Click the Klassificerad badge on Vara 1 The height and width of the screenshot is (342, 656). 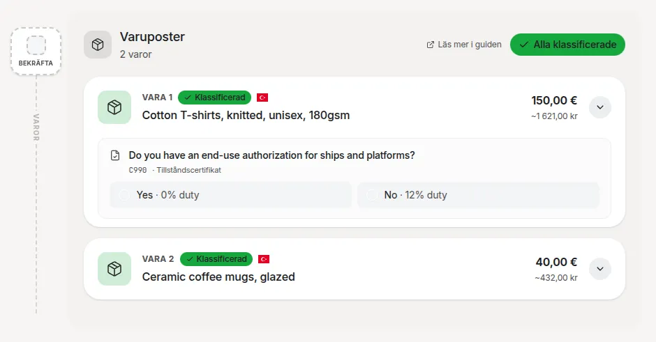click(x=215, y=98)
